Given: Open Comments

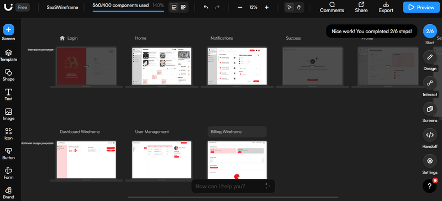Looking at the screenshot, I should click(332, 7).
